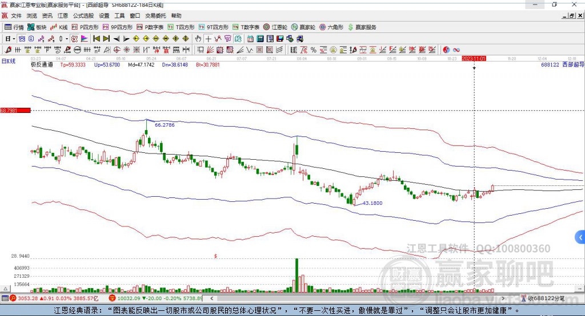The width and height of the screenshot is (585, 316).
Task: Click the red 58.7981 price tag
Action: [15, 110]
